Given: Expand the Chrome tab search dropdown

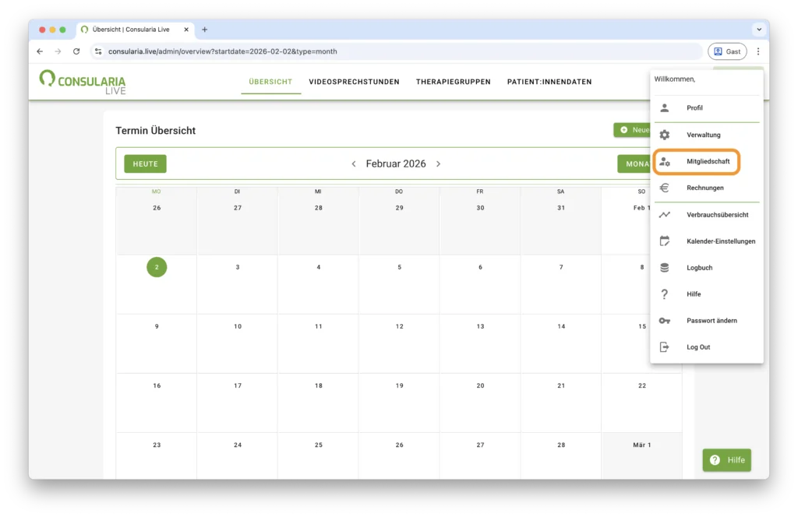Looking at the screenshot, I should coord(758,30).
